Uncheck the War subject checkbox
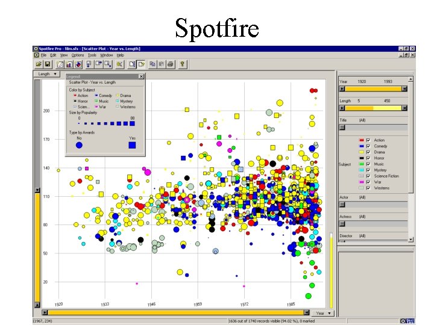The width and height of the screenshot is (434, 325). pos(368,182)
